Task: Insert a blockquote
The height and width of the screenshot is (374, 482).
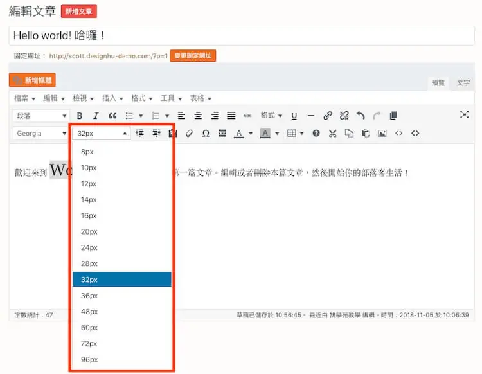Action: pyautogui.click(x=112, y=116)
